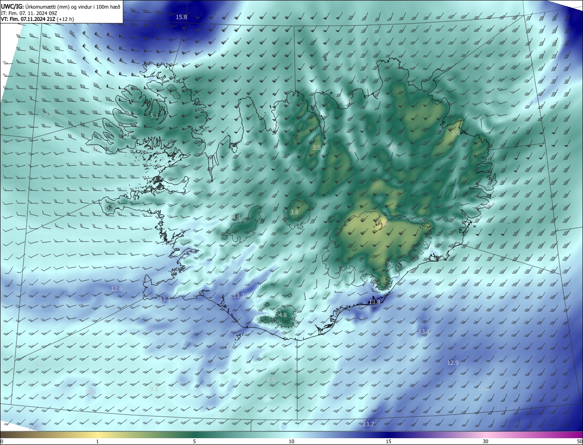
Task: Click the color scale tick label 50
Action: (579, 441)
